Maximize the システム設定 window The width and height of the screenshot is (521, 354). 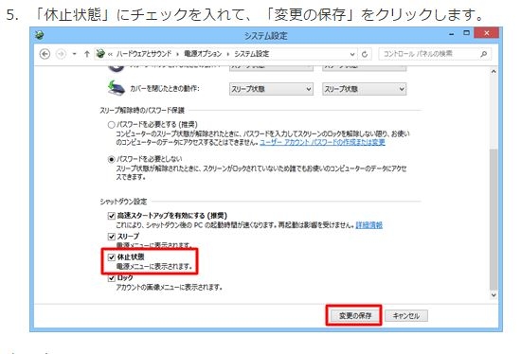(466, 33)
